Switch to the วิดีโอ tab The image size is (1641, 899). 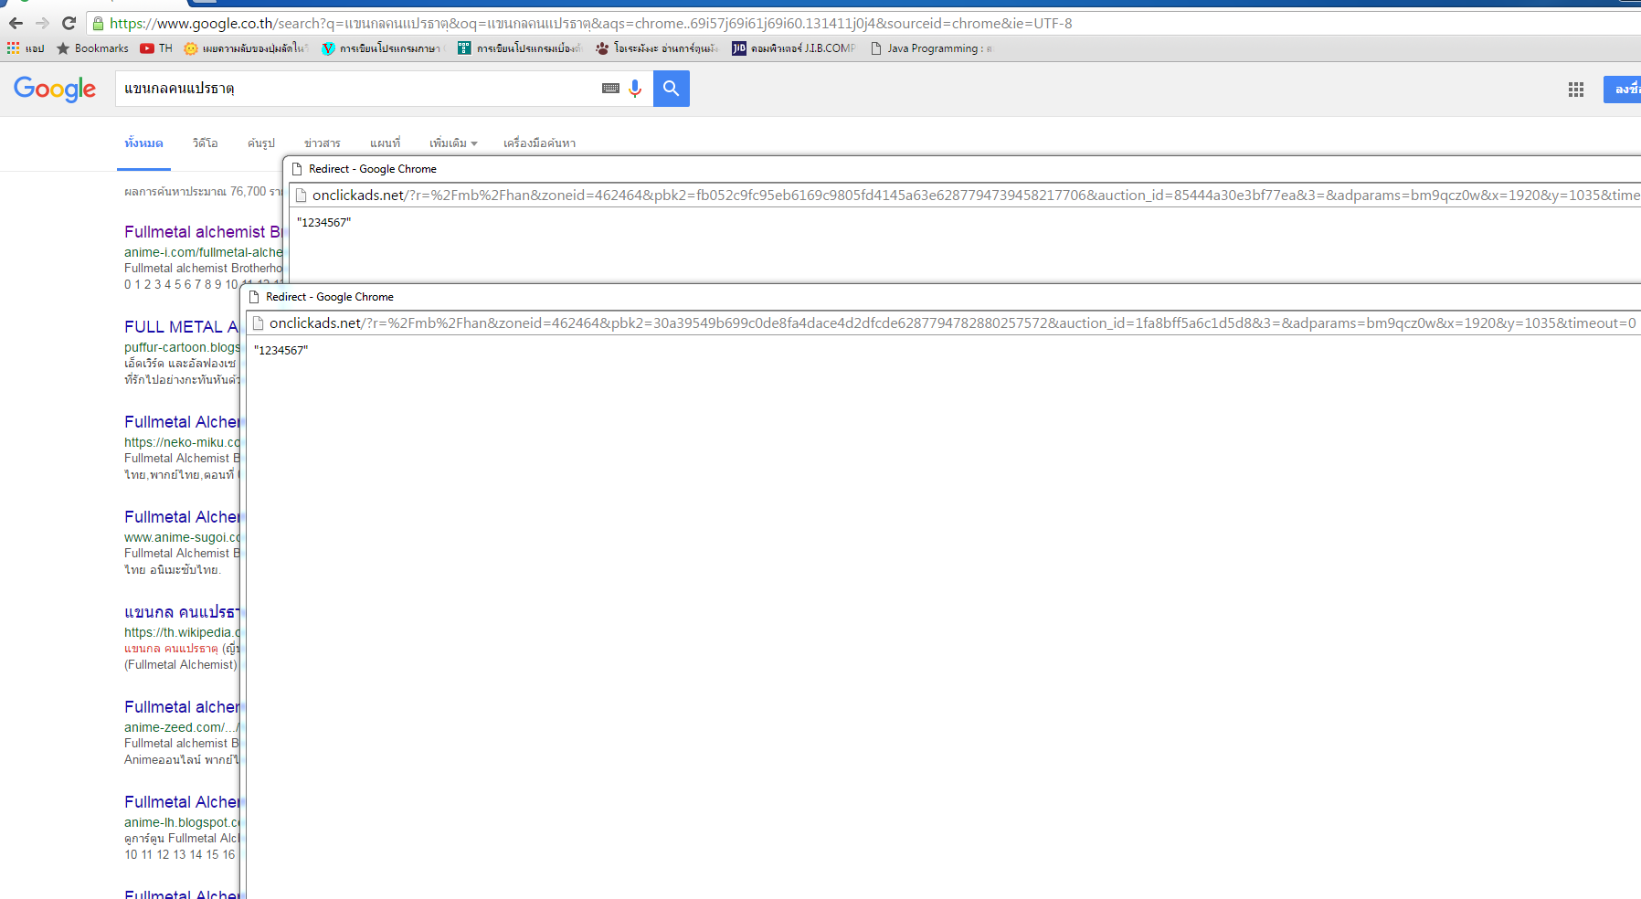tap(205, 143)
